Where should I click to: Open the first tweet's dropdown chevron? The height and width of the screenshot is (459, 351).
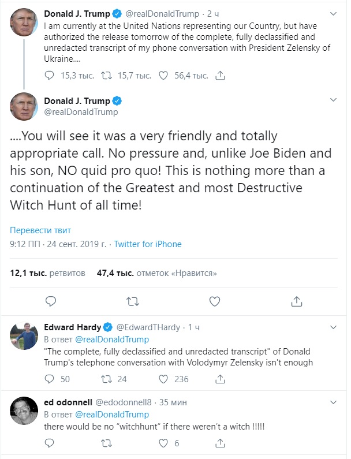(333, 13)
